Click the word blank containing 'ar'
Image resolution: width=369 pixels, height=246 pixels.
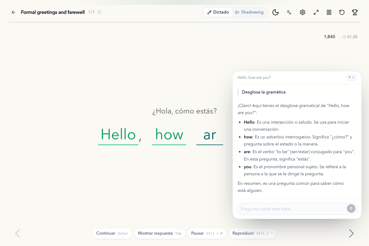[210, 135]
